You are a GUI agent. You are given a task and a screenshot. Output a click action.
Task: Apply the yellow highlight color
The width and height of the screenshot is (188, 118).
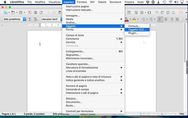(x=134, y=19)
